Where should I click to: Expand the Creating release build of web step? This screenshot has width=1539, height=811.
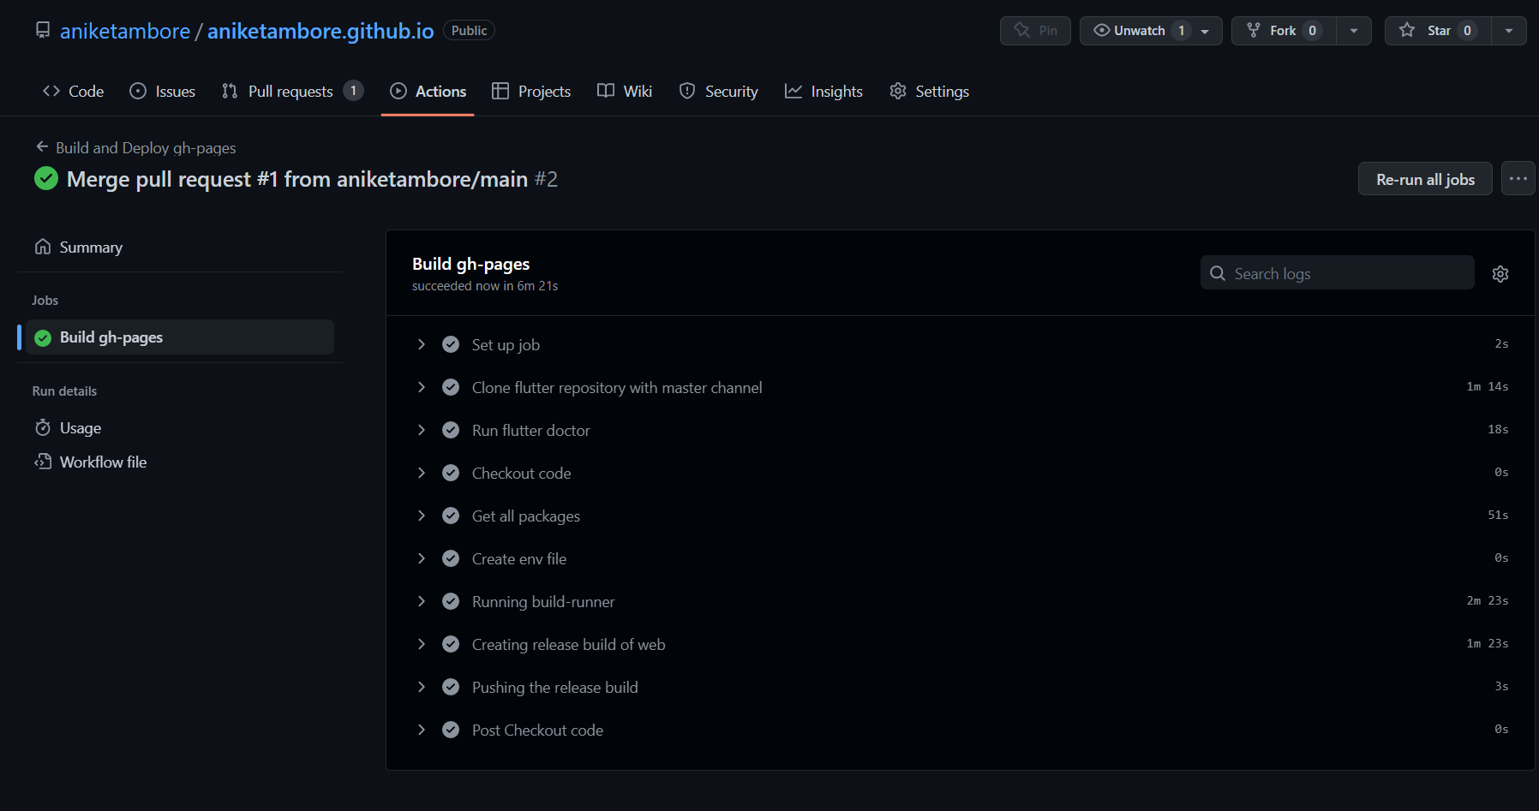(422, 644)
